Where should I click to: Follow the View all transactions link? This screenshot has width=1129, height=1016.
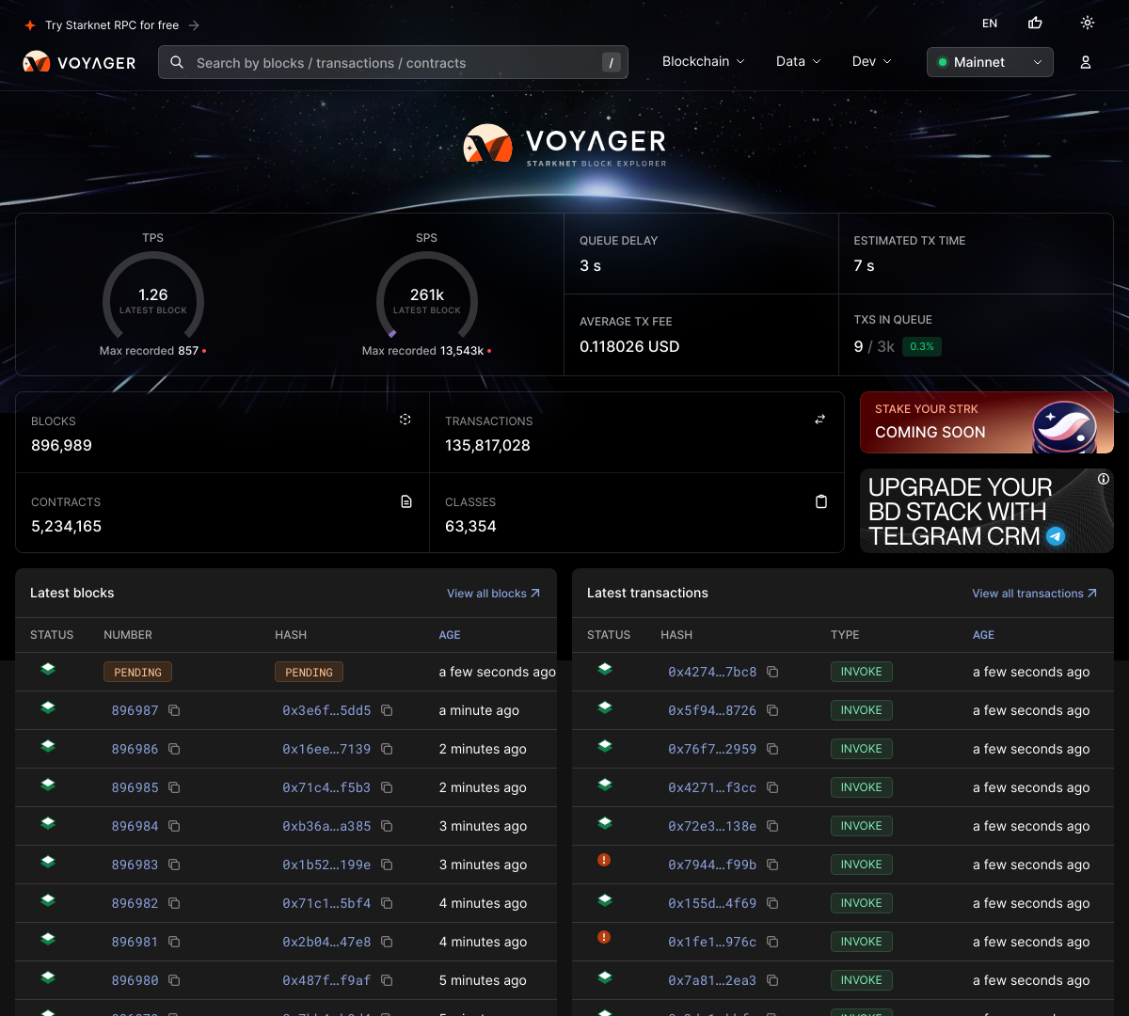coord(1034,594)
